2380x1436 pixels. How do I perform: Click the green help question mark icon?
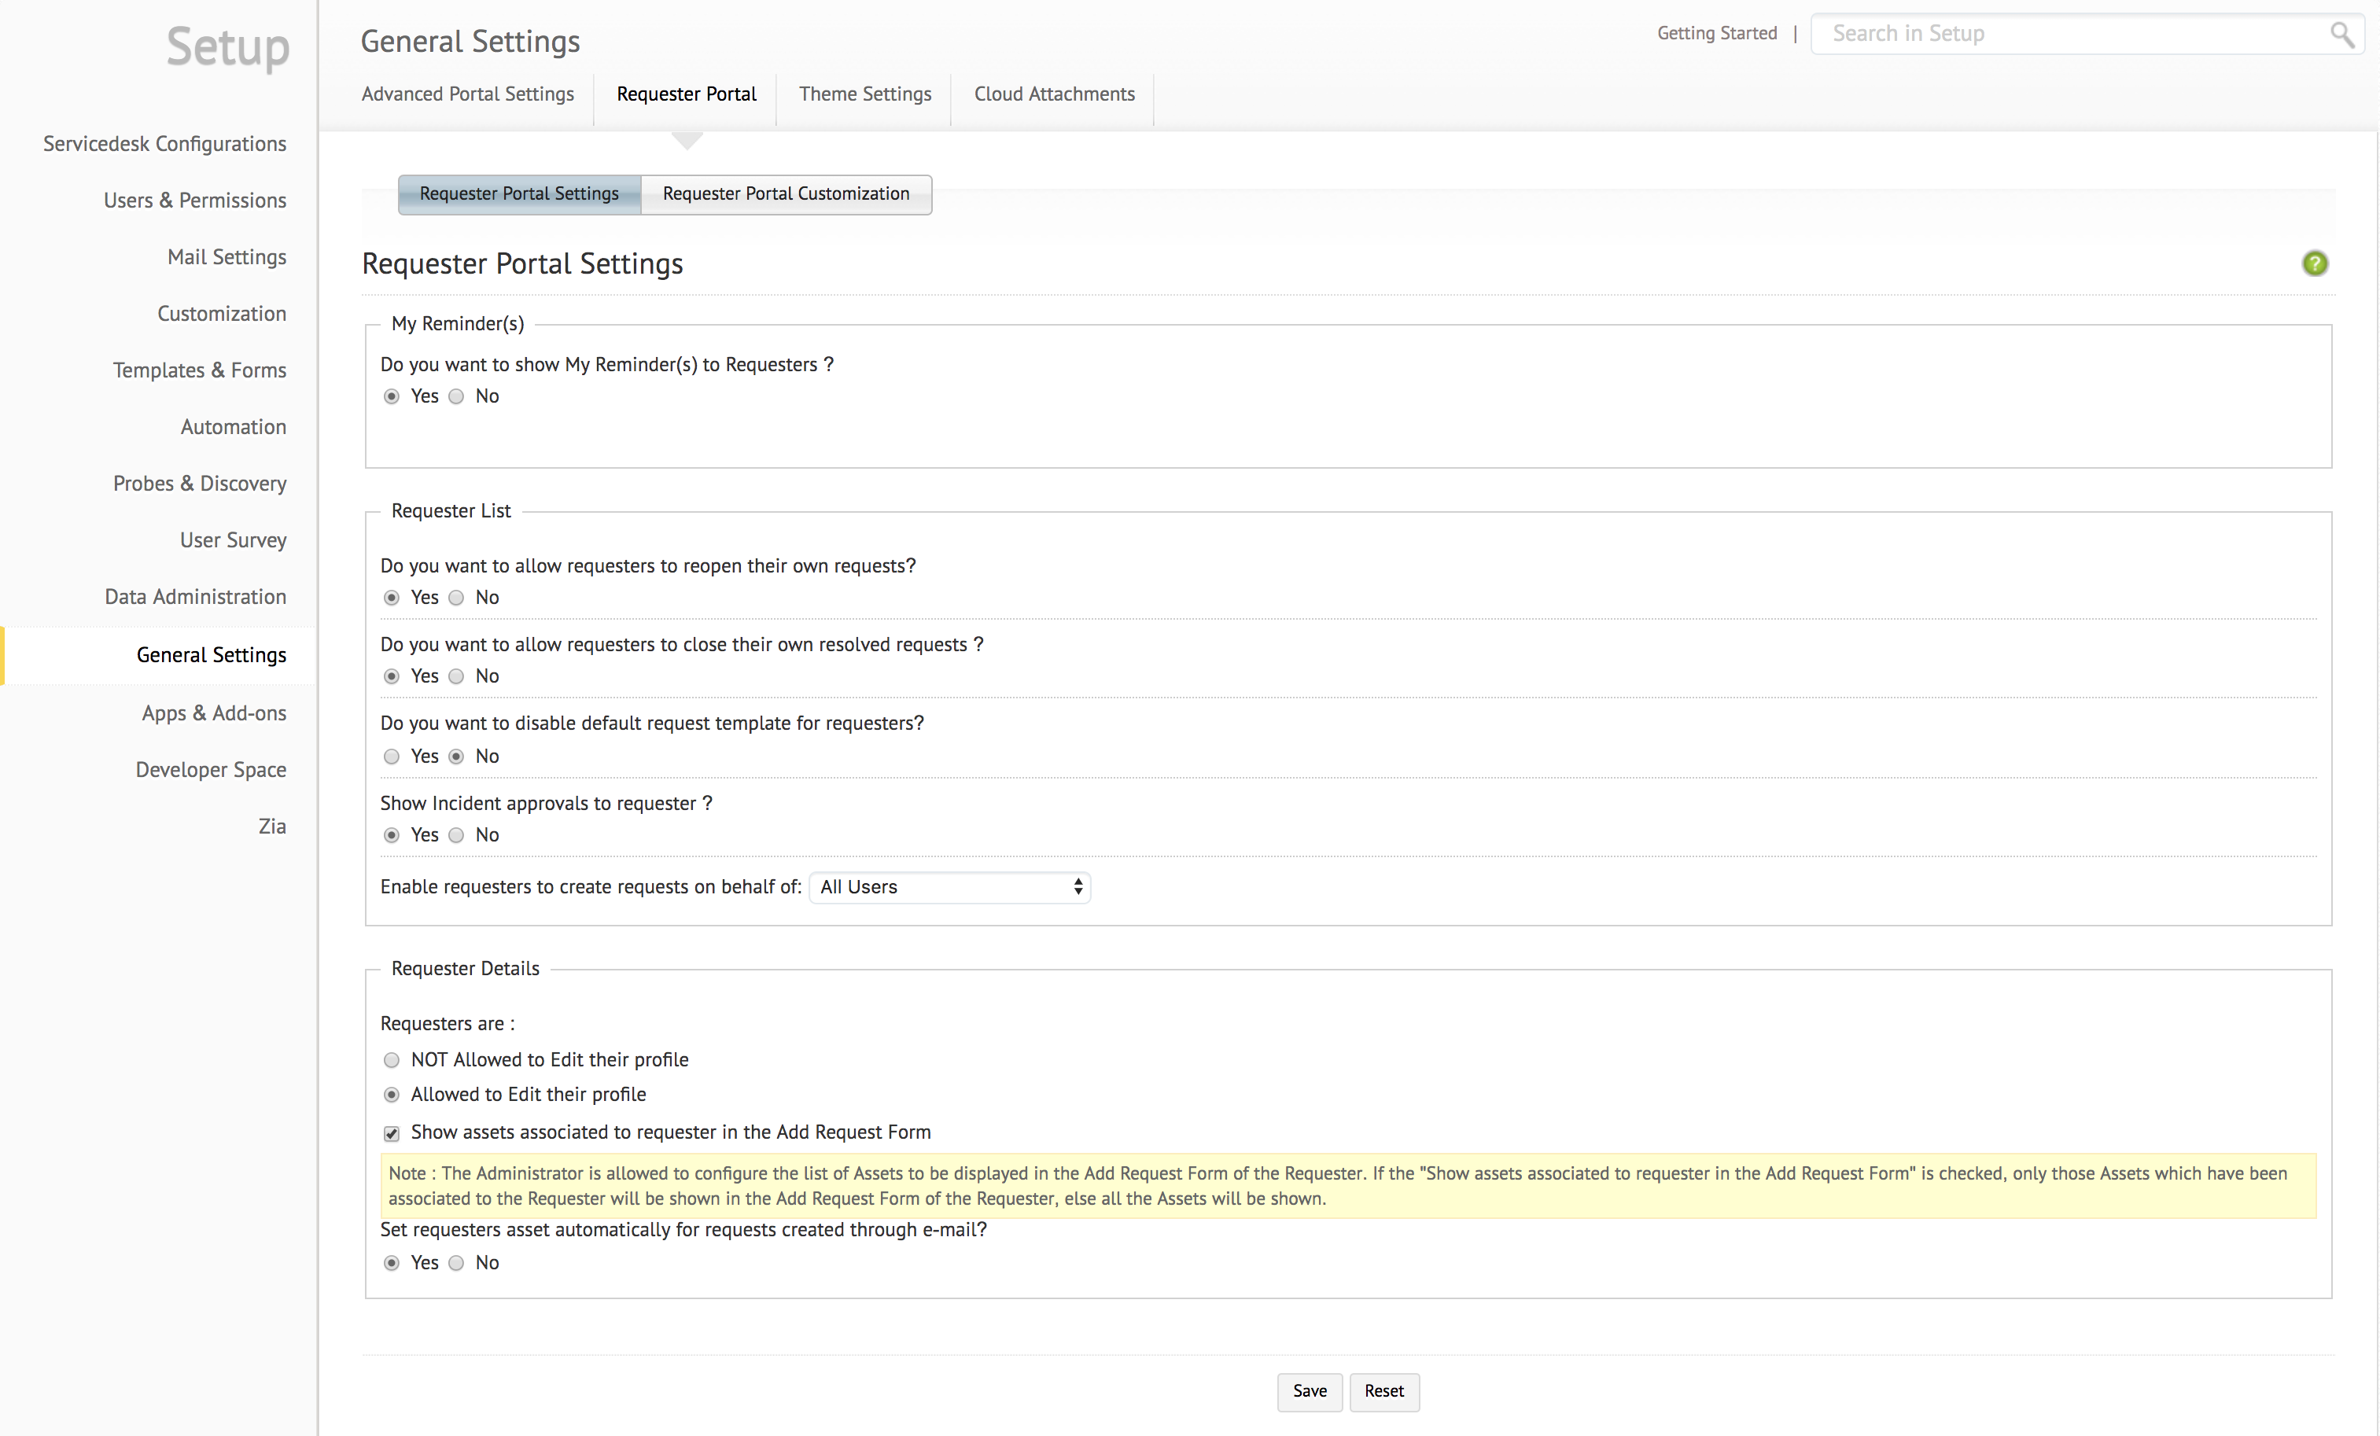(x=2314, y=263)
